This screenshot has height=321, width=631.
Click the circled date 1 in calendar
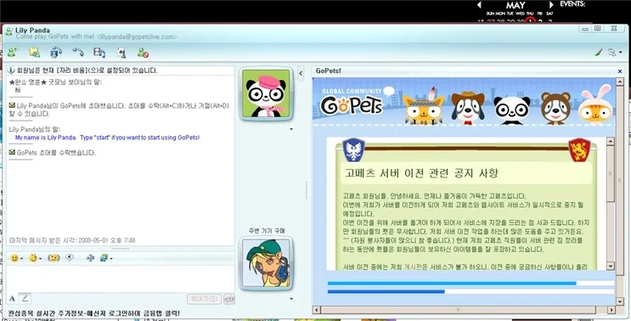pyautogui.click(x=531, y=21)
